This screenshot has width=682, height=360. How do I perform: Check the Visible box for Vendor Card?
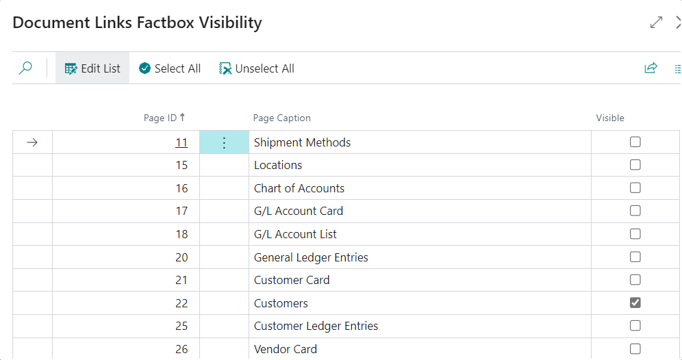pos(635,349)
